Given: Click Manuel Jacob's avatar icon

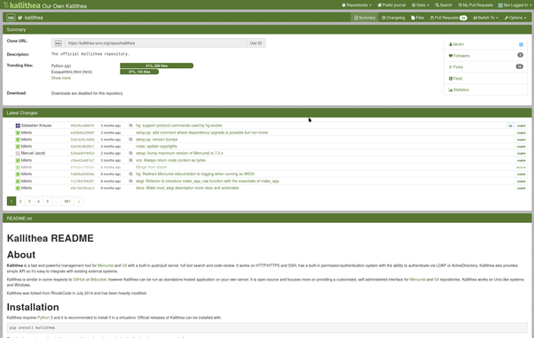Looking at the screenshot, I should 18,154.
